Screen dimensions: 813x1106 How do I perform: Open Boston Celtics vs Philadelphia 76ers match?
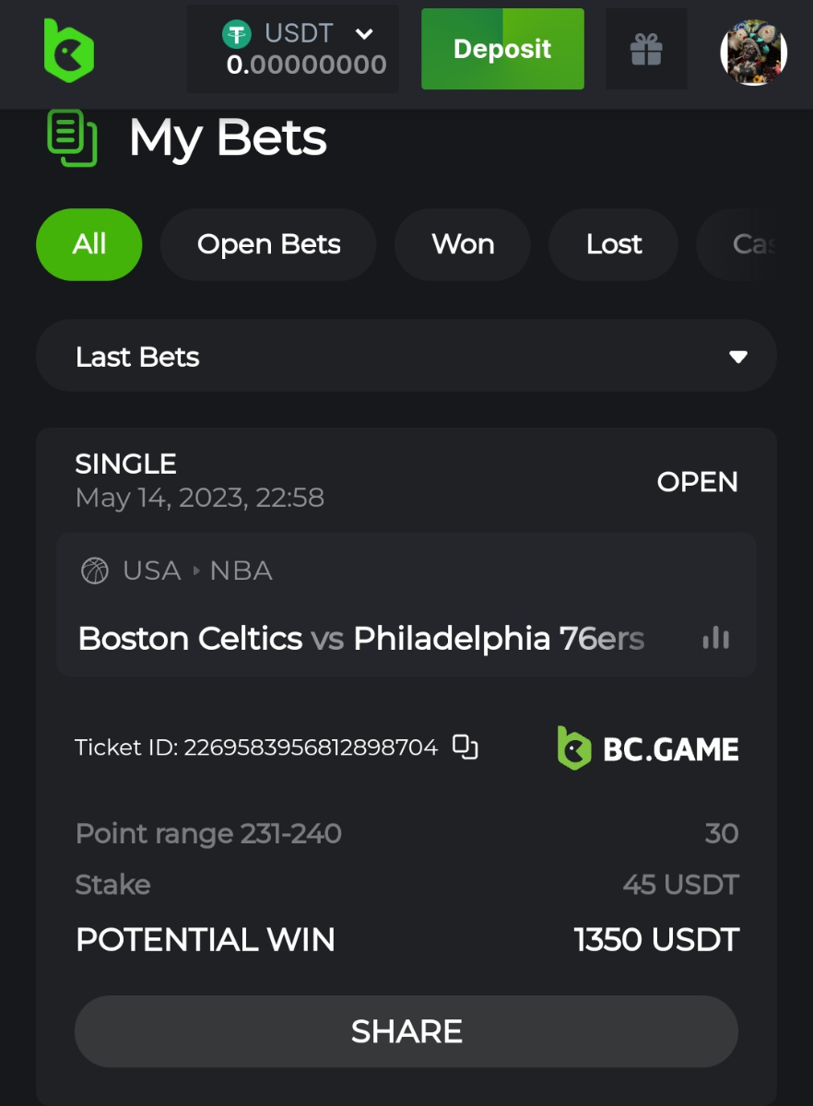point(361,638)
